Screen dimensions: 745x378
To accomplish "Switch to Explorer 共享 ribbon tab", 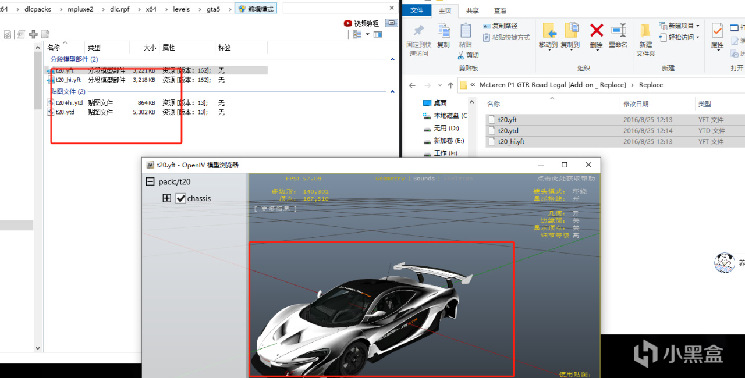I will tap(473, 10).
